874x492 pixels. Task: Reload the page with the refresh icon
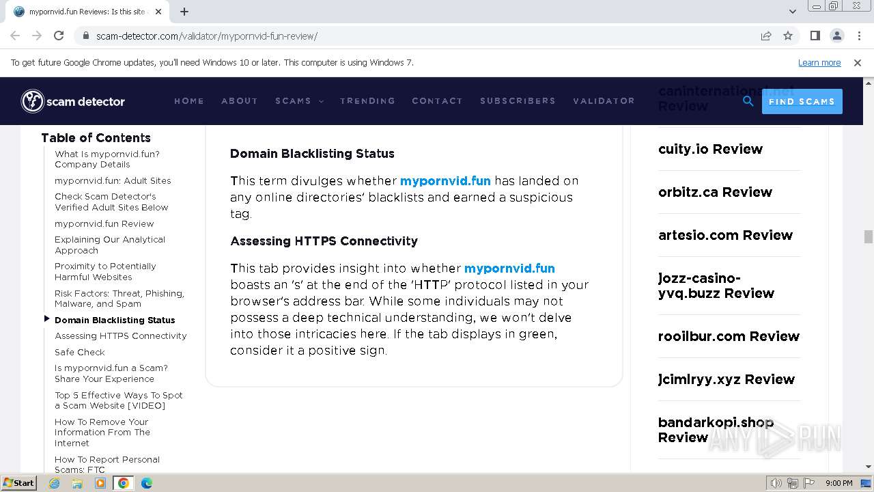pos(59,36)
